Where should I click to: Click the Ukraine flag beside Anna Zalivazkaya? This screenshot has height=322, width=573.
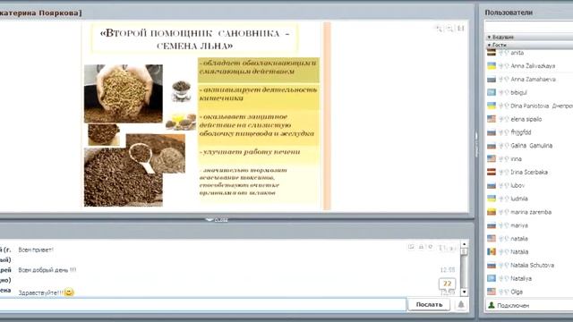492,66
